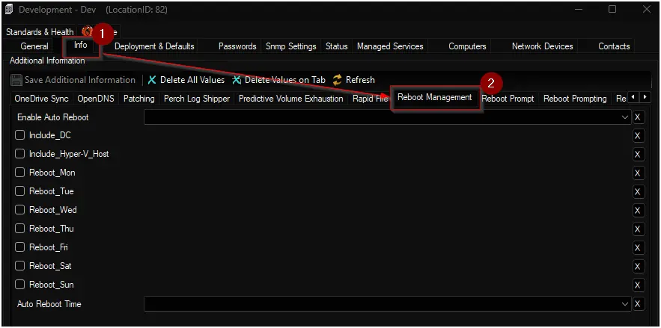Click the Refresh arrows icon
Viewport: 661px width, 328px height.
(x=338, y=80)
